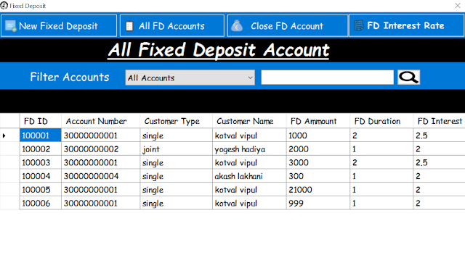Click customer name akash lakhani
Image resolution: width=465 pixels, height=263 pixels.
tap(249, 176)
